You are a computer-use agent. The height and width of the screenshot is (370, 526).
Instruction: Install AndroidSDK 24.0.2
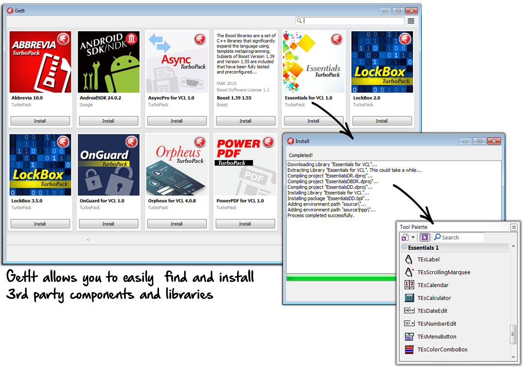109,121
